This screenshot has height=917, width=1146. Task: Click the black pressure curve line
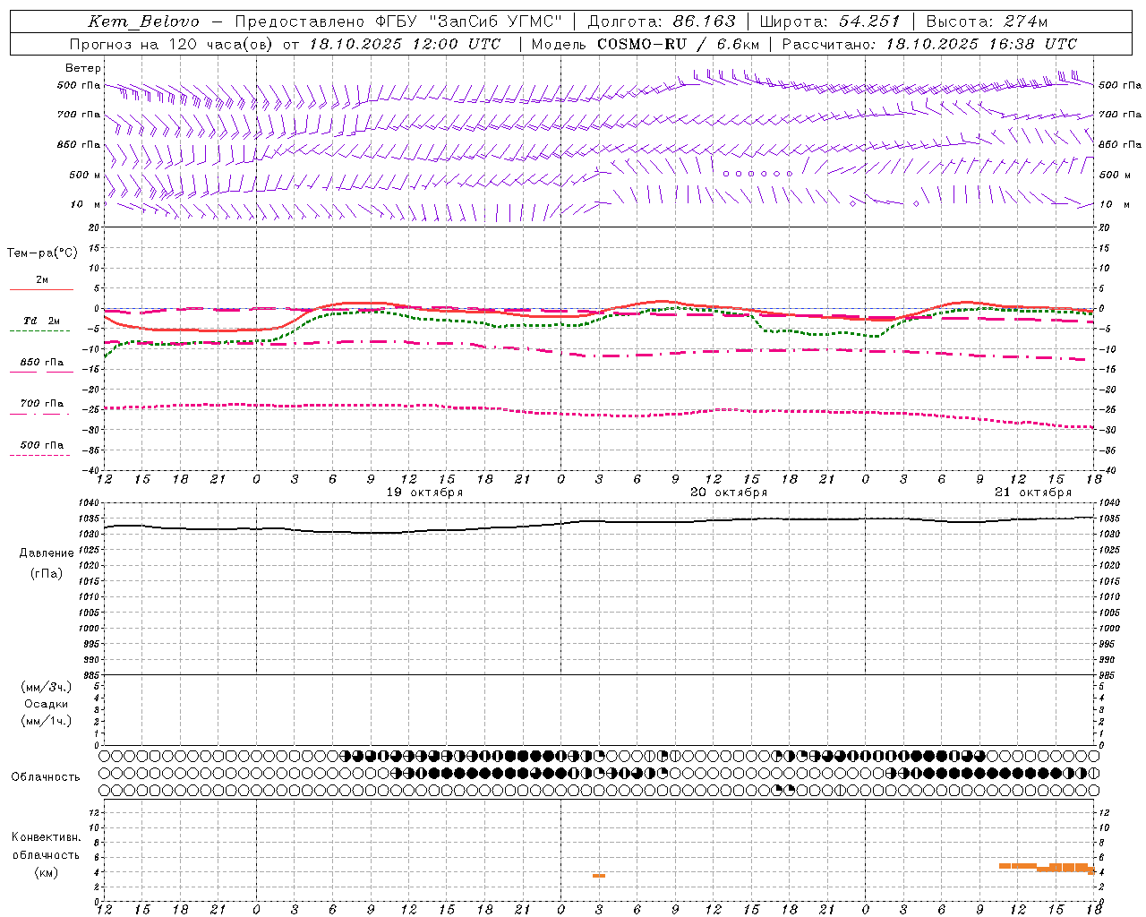point(599,521)
